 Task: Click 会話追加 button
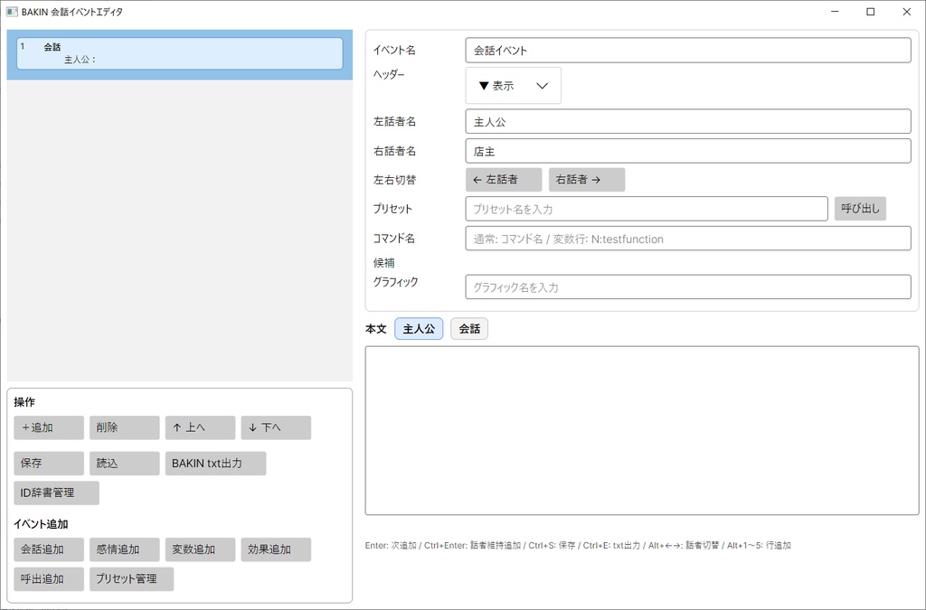(49, 549)
